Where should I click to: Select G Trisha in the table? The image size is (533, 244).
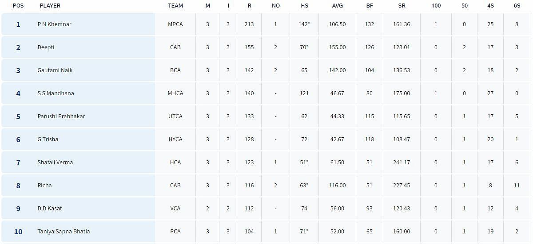tap(48, 139)
